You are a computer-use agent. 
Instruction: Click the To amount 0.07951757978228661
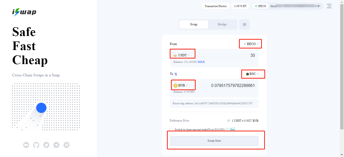(233, 85)
